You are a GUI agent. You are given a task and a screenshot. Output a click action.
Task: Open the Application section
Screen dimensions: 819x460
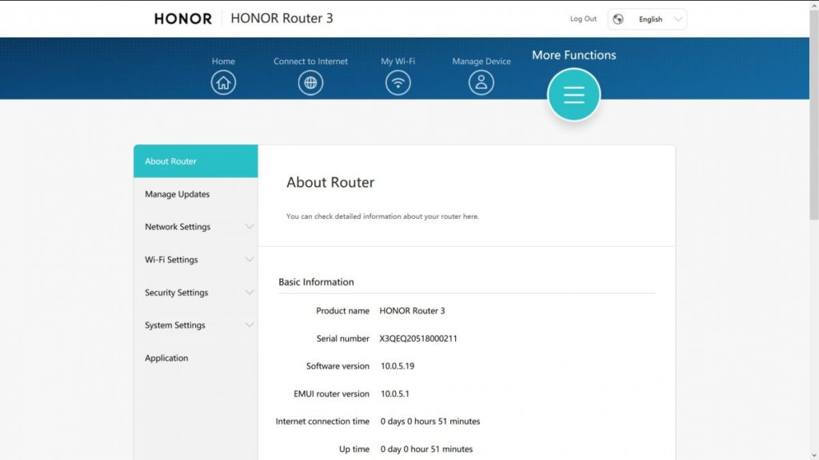click(x=166, y=358)
